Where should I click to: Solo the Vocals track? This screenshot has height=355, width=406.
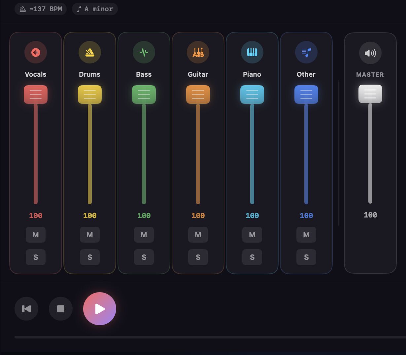[36, 257]
